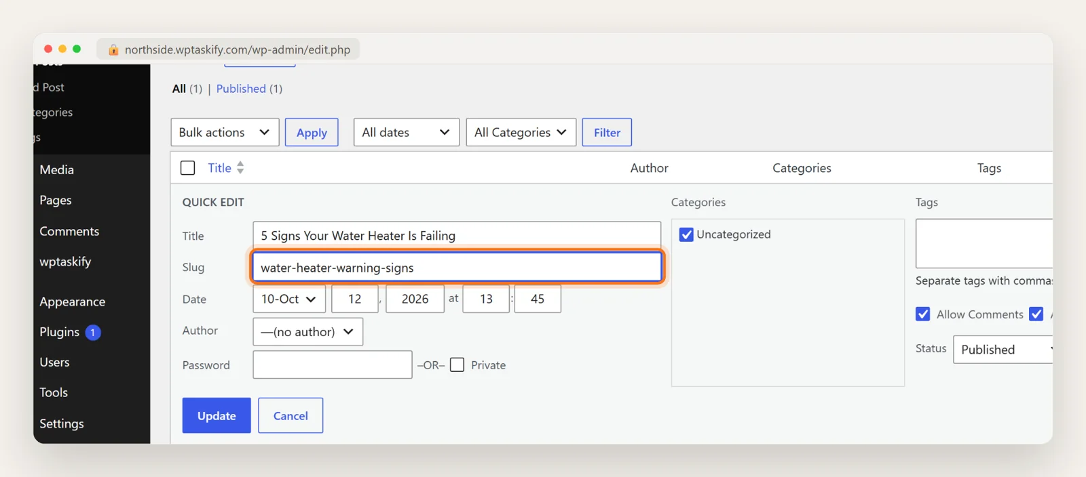Open wptaskify in the admin sidebar
This screenshot has width=1086, height=477.
tap(65, 262)
